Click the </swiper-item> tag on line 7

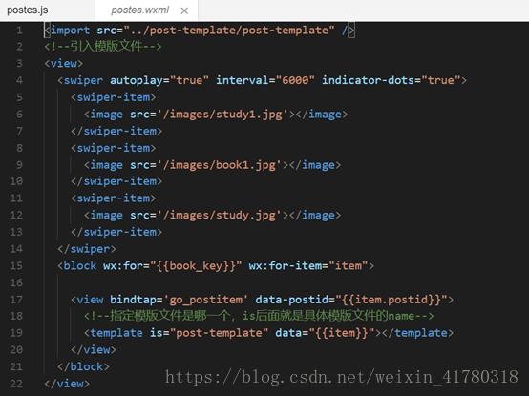[116, 131]
